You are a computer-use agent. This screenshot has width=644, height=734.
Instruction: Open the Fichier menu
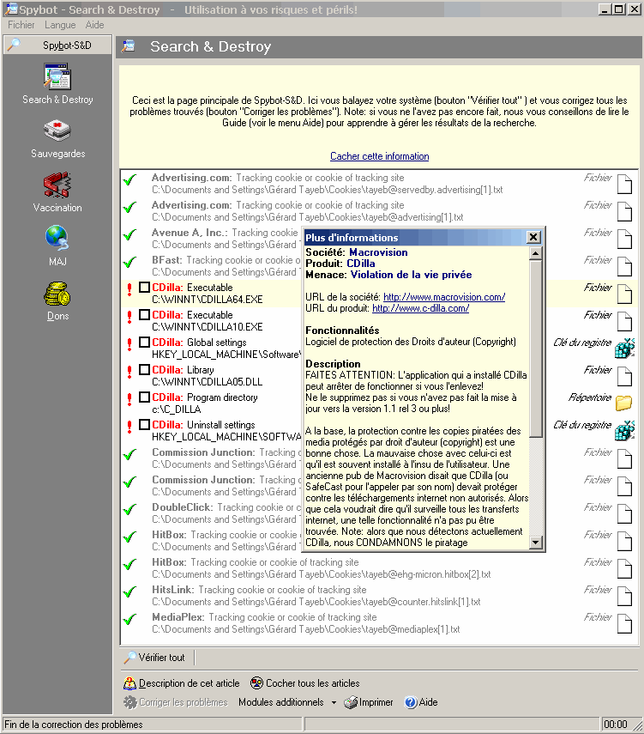21,25
